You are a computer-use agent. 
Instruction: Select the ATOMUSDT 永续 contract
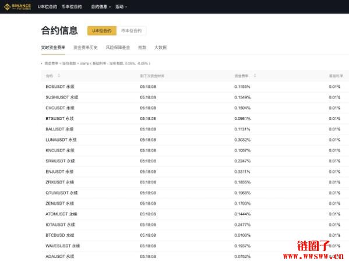tap(61, 214)
